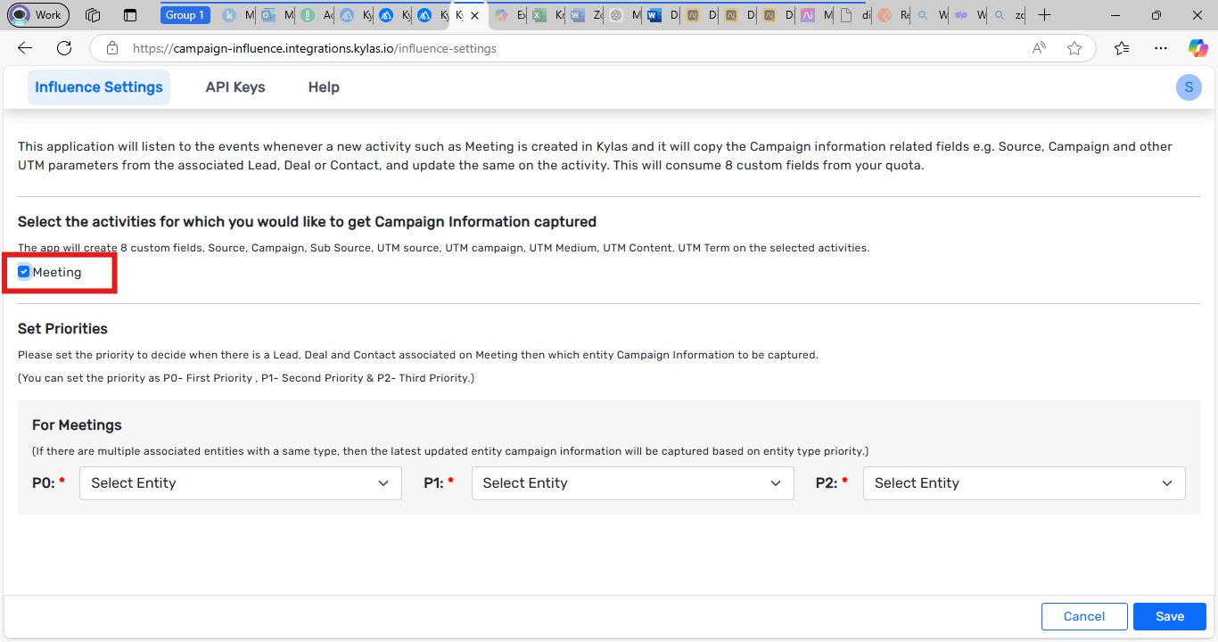
Task: Refresh the current page
Action: pyautogui.click(x=64, y=48)
